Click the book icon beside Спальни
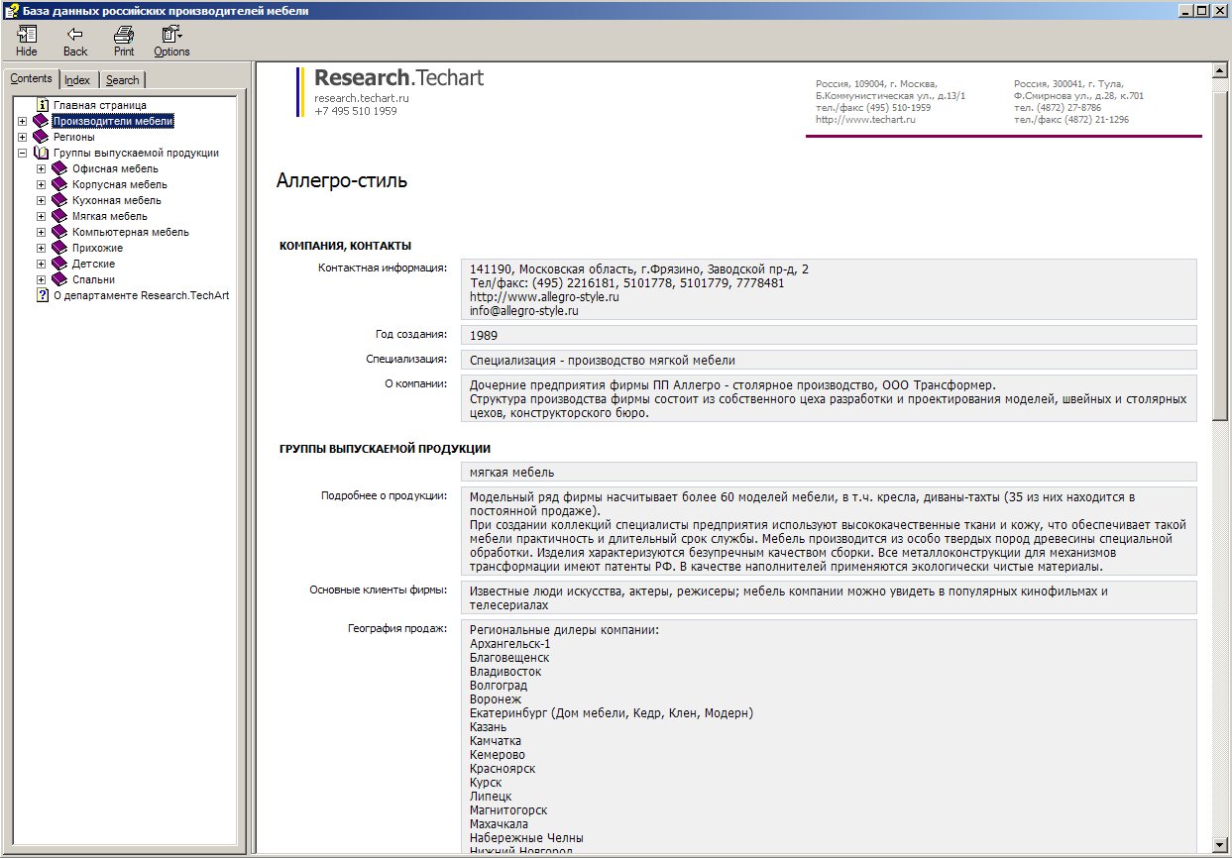Image resolution: width=1232 pixels, height=858 pixels. [x=59, y=279]
